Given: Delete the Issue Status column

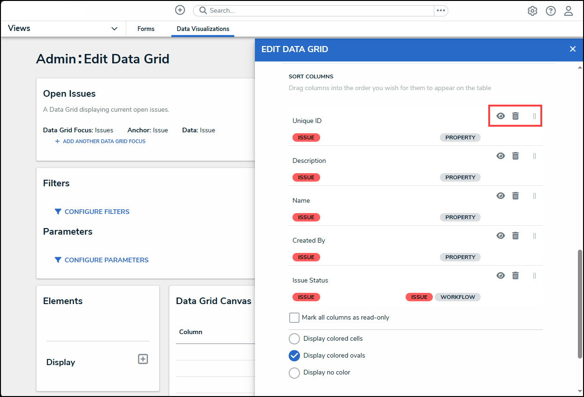Looking at the screenshot, I should coord(515,275).
